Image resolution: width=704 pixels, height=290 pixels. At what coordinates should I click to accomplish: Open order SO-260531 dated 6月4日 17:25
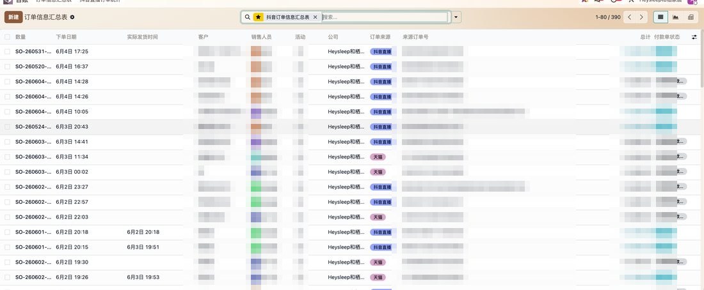click(x=33, y=52)
